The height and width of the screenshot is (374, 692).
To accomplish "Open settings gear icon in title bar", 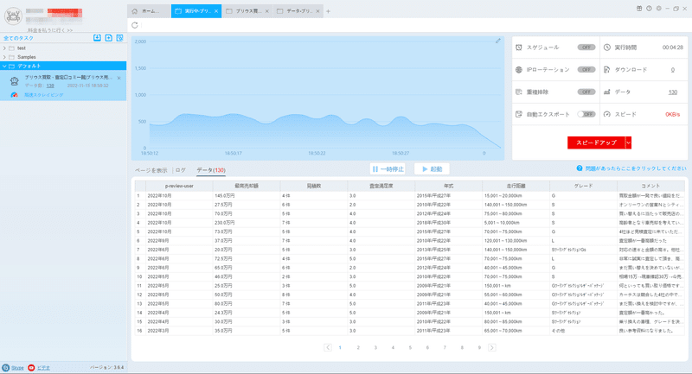I will [x=658, y=9].
